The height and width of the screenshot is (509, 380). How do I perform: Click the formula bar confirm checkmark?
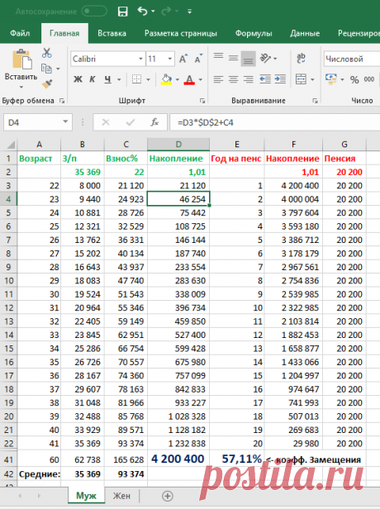(131, 122)
